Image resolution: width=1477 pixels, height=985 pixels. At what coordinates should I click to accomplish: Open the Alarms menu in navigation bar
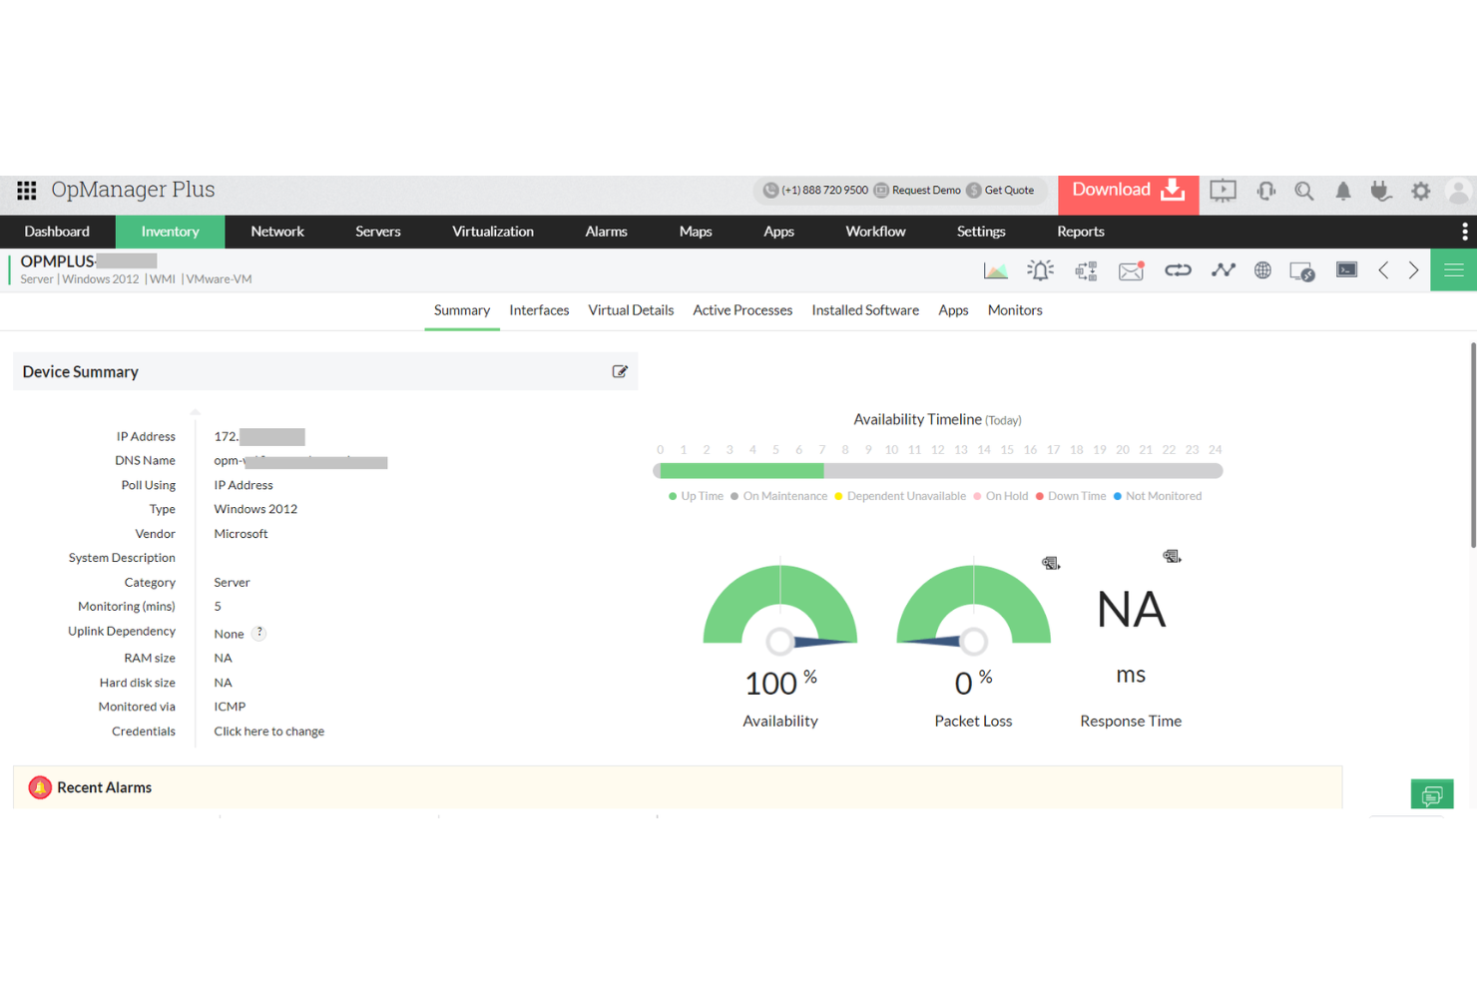click(606, 231)
